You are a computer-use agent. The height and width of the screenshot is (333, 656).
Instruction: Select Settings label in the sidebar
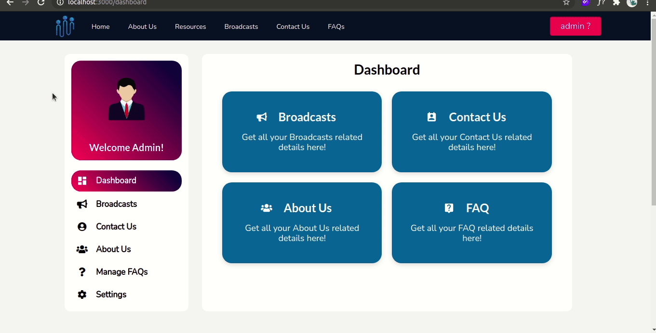111,295
